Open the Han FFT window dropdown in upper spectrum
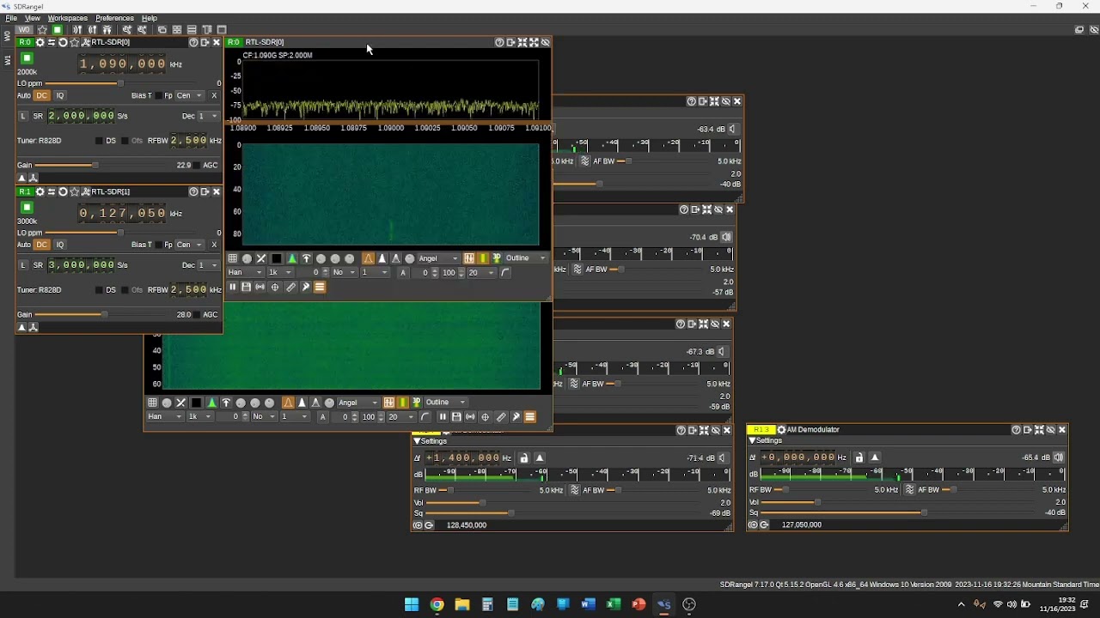 (x=245, y=272)
